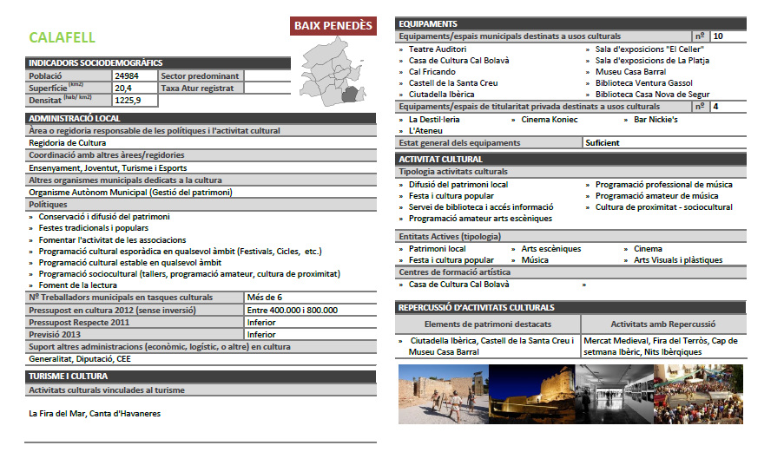784x465 pixels.
Task: Select Foment de la lectura item
Action: pyautogui.click(x=77, y=285)
